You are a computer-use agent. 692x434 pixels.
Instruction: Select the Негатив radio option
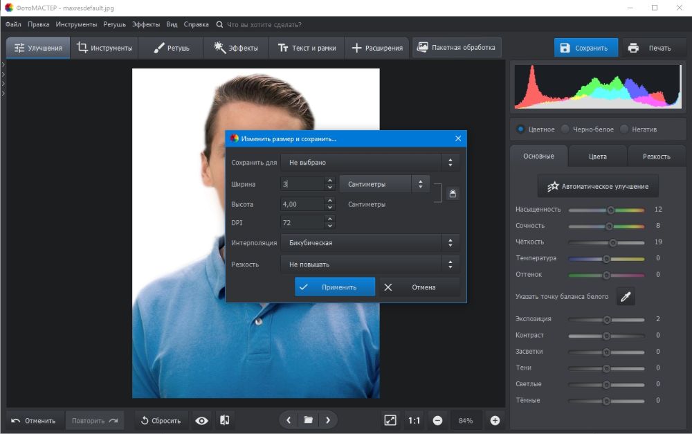(x=625, y=129)
